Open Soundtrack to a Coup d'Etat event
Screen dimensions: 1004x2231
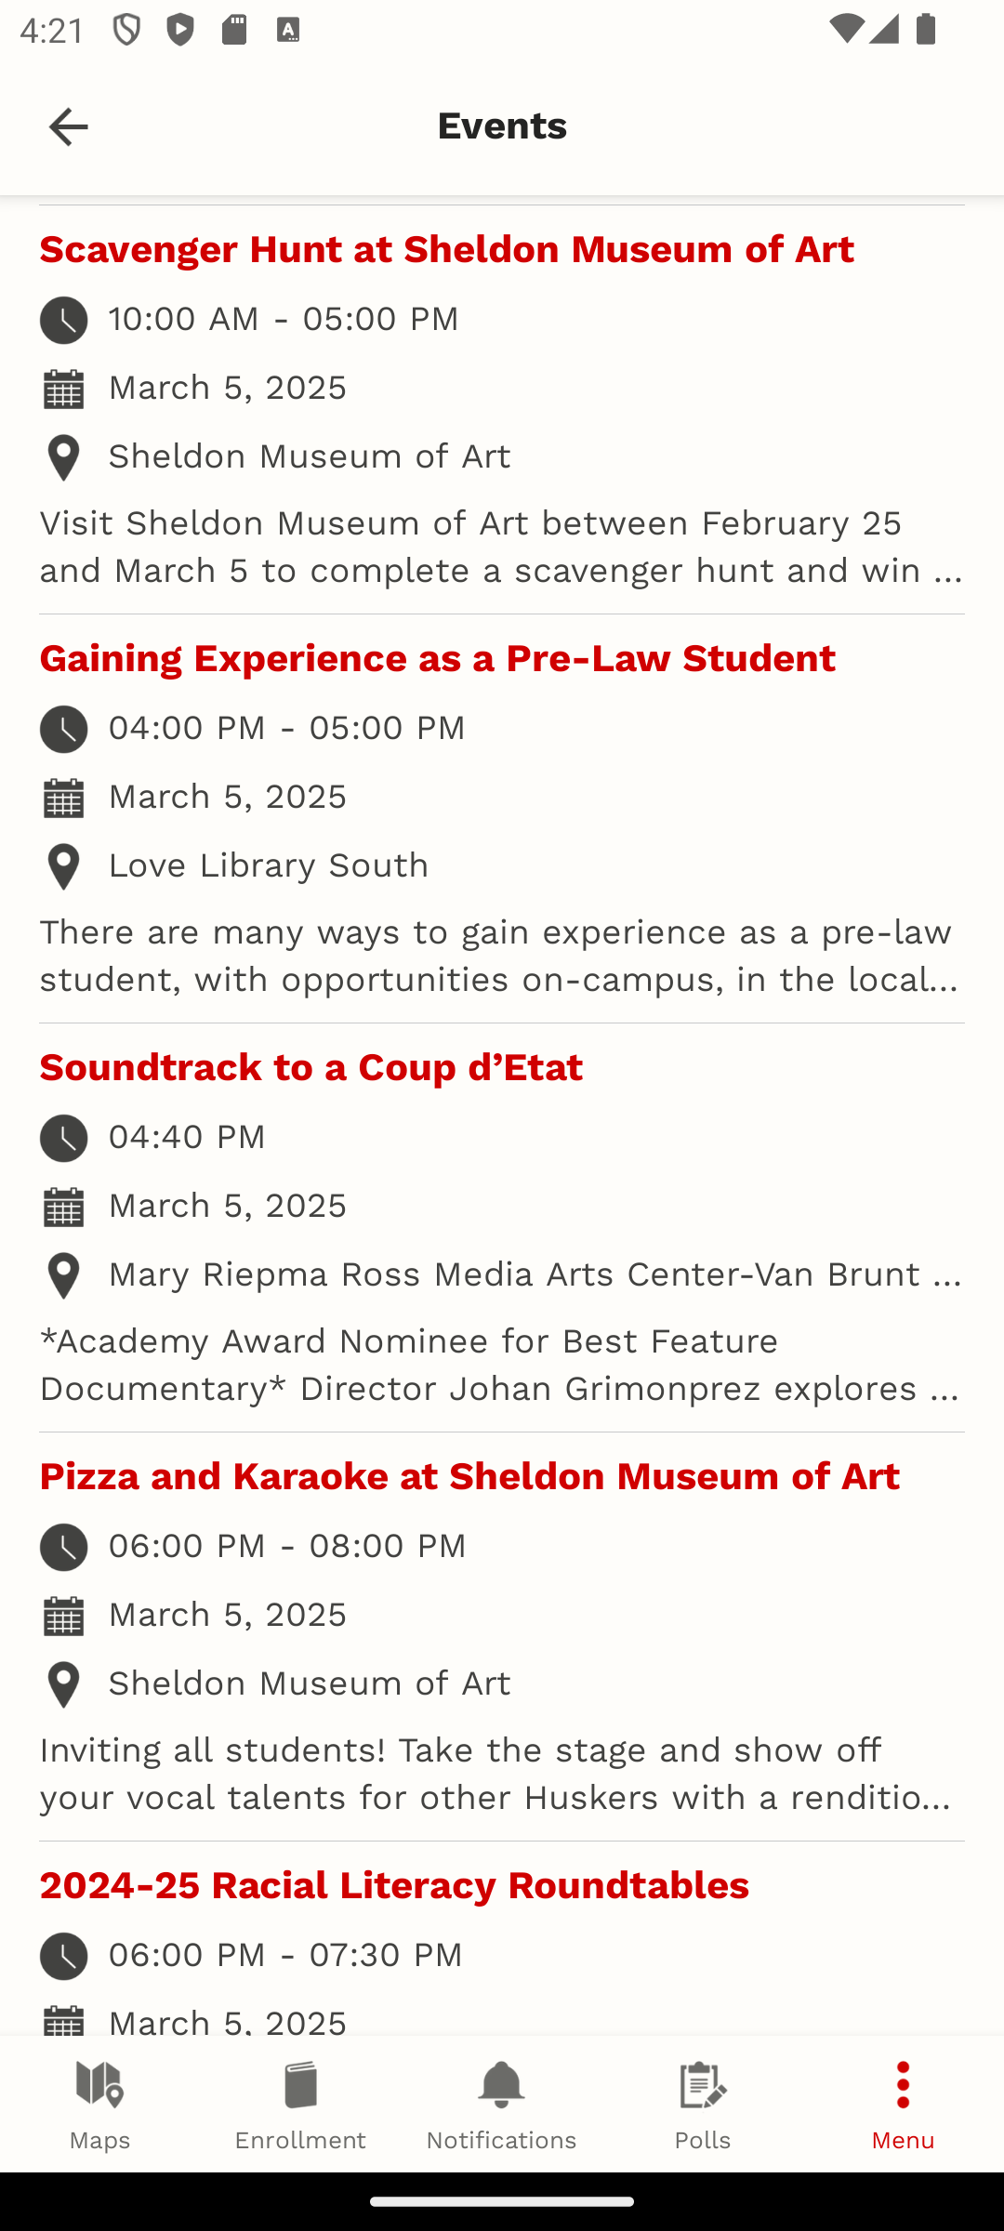310,1067
